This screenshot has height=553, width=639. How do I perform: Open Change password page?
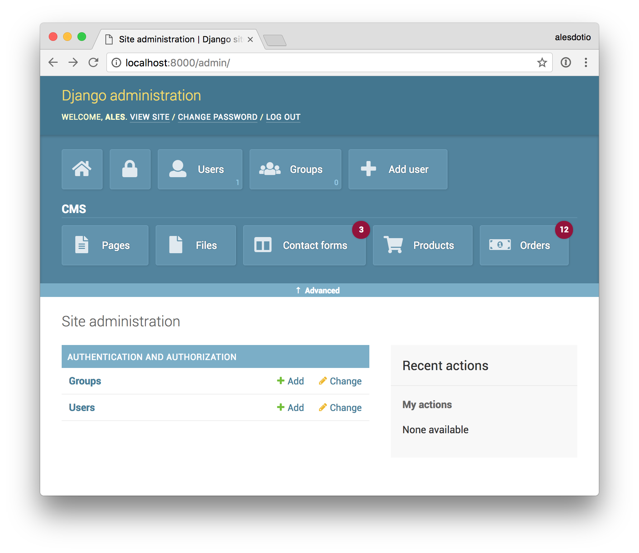(x=217, y=117)
